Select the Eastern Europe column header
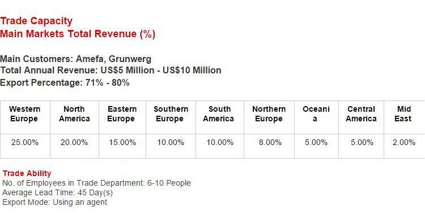This screenshot has height=215, width=425. coord(122,114)
